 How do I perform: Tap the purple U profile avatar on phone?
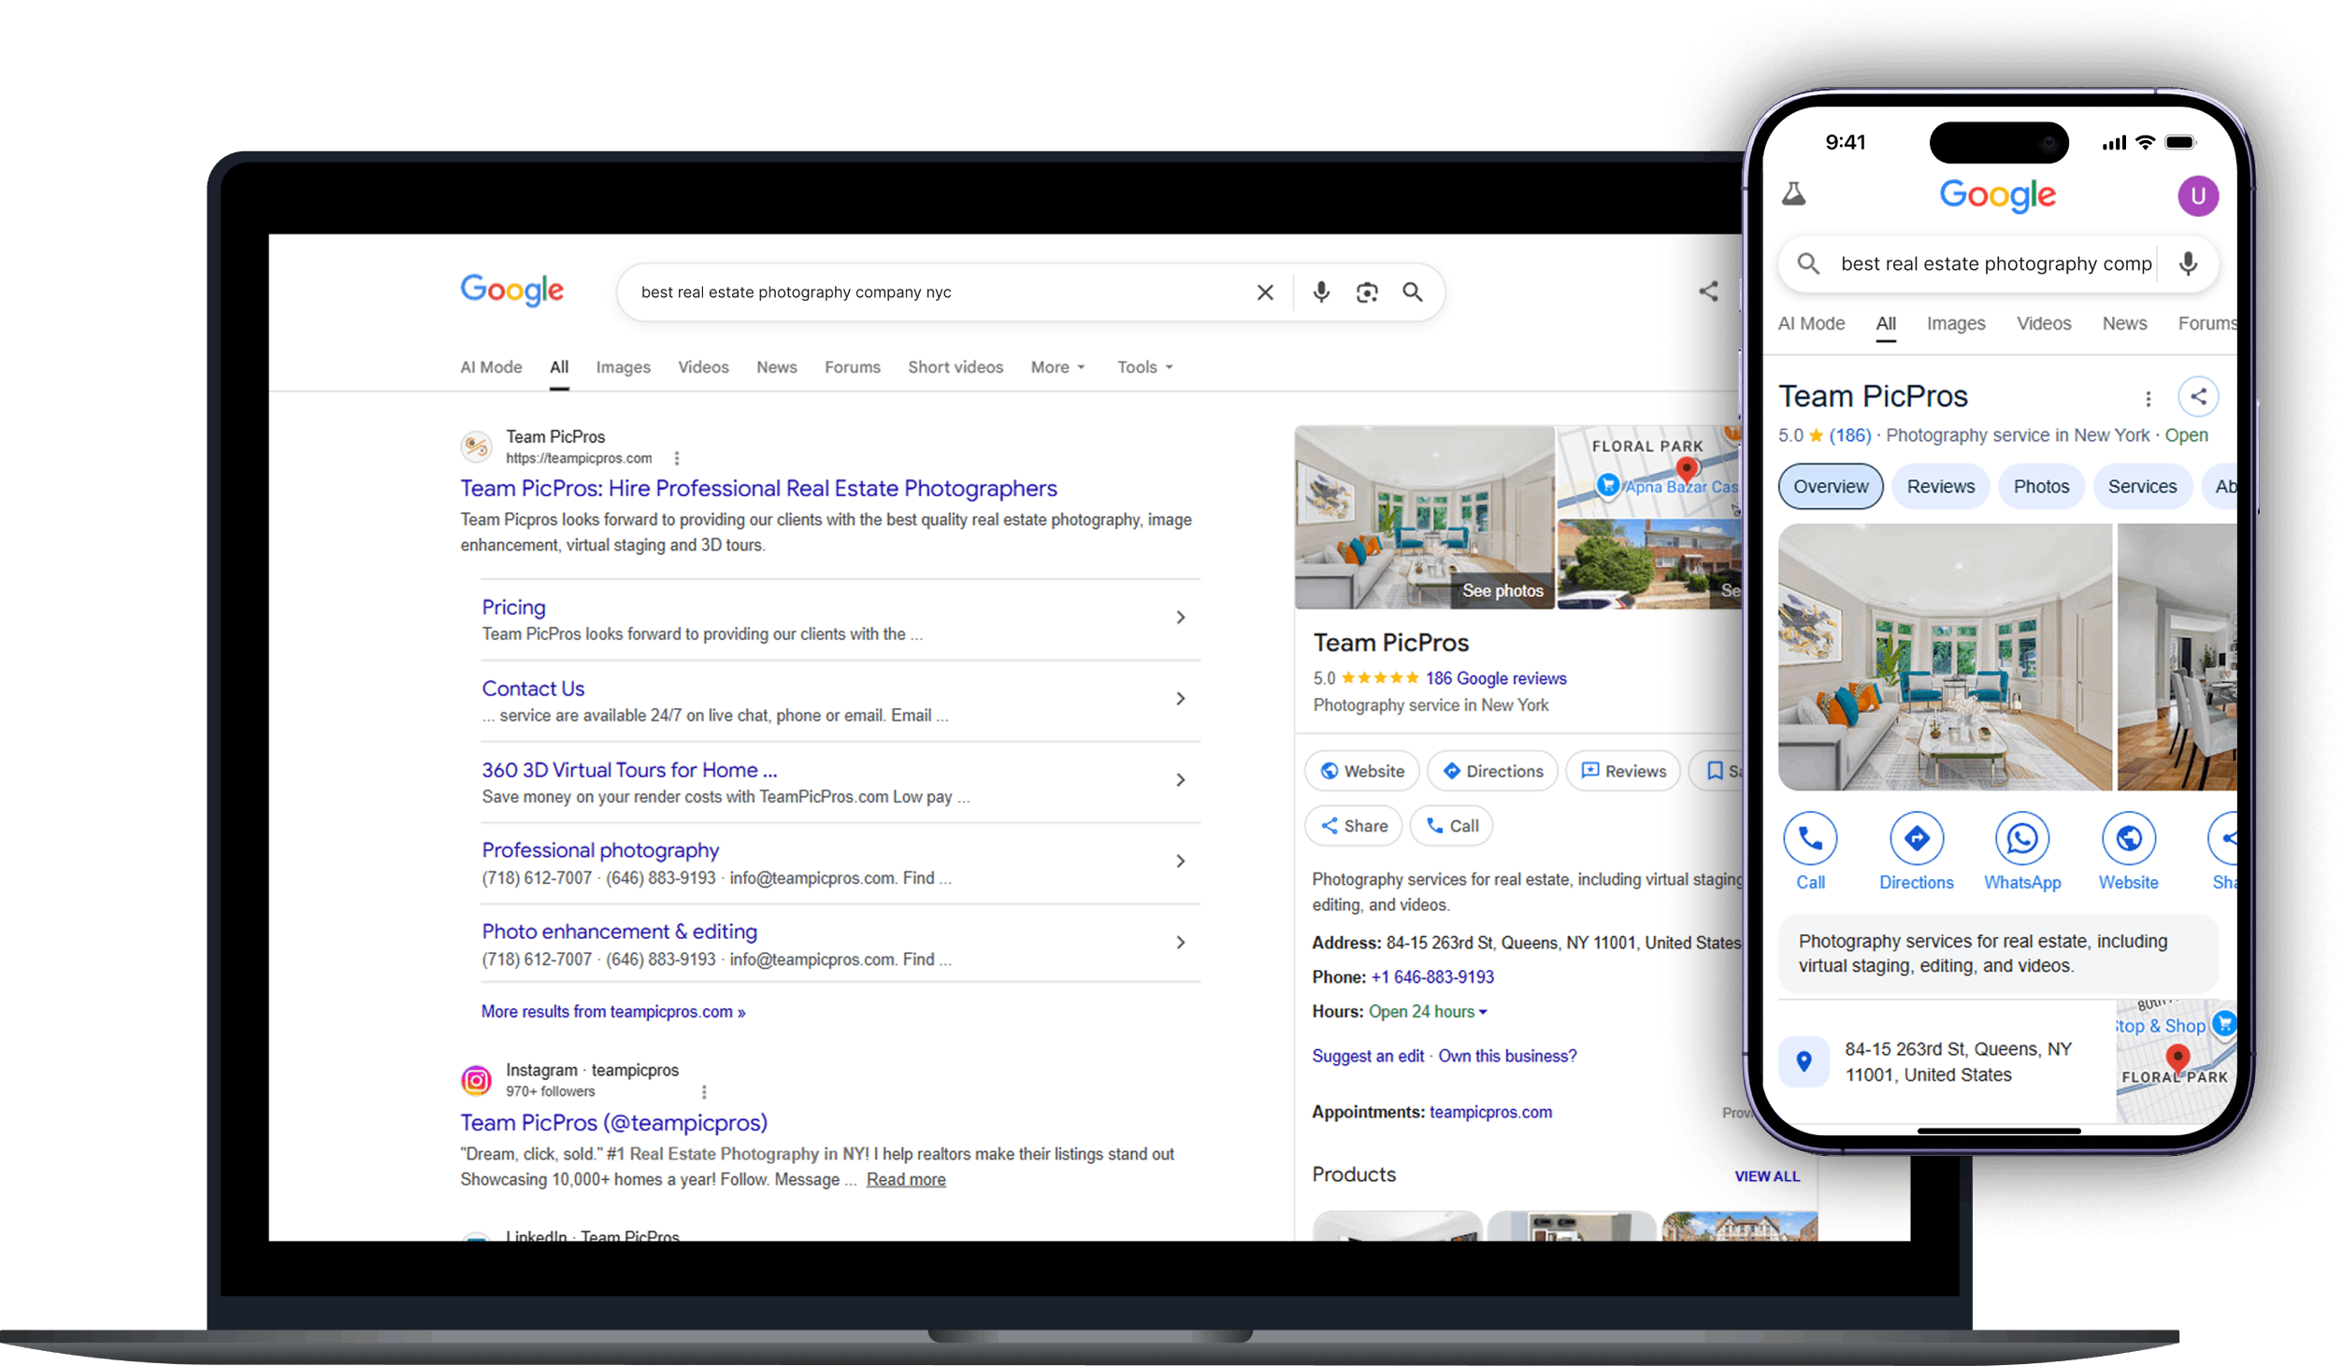point(2197,196)
